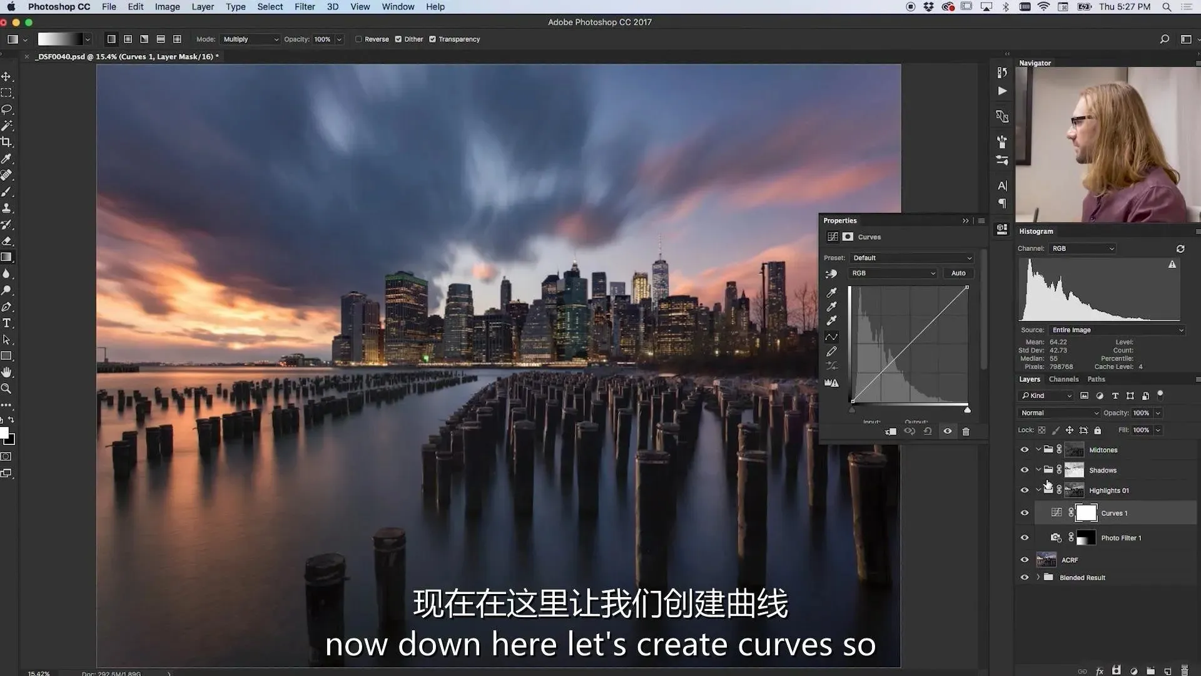
Task: Hide the Photo Filter 1 layer
Action: pyautogui.click(x=1025, y=538)
